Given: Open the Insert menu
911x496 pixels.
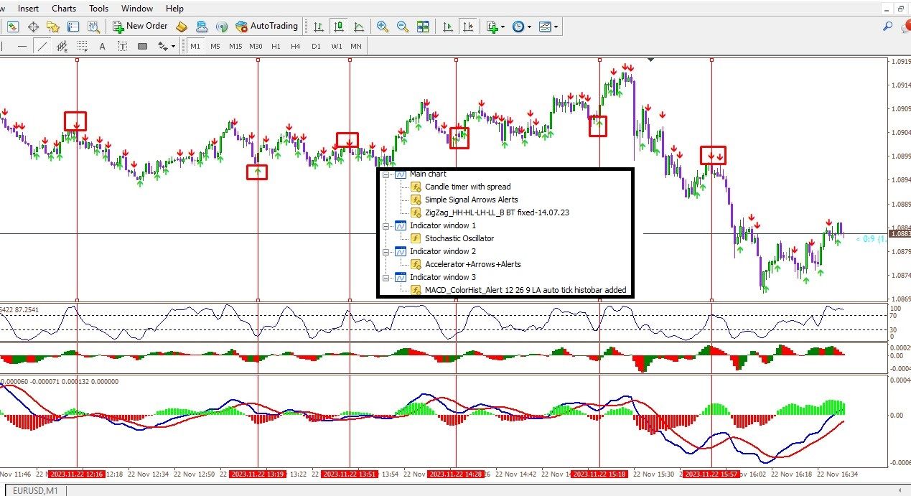Looking at the screenshot, I should click(29, 9).
